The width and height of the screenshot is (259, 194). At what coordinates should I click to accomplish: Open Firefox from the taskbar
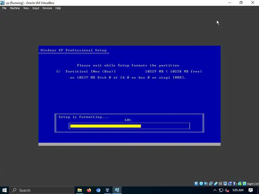[89, 190]
